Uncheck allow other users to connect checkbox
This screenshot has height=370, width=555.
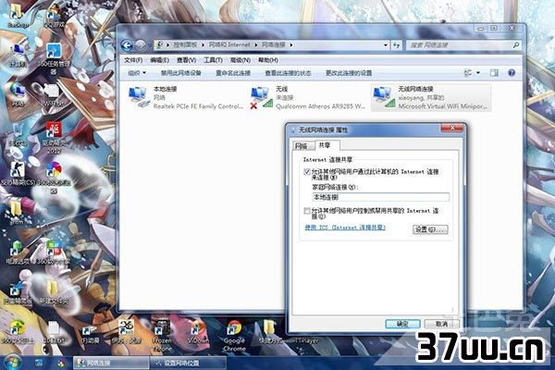coord(307,172)
